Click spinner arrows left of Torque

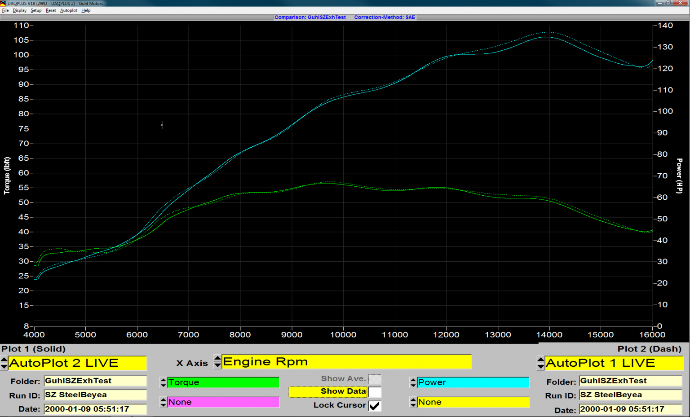(x=163, y=382)
